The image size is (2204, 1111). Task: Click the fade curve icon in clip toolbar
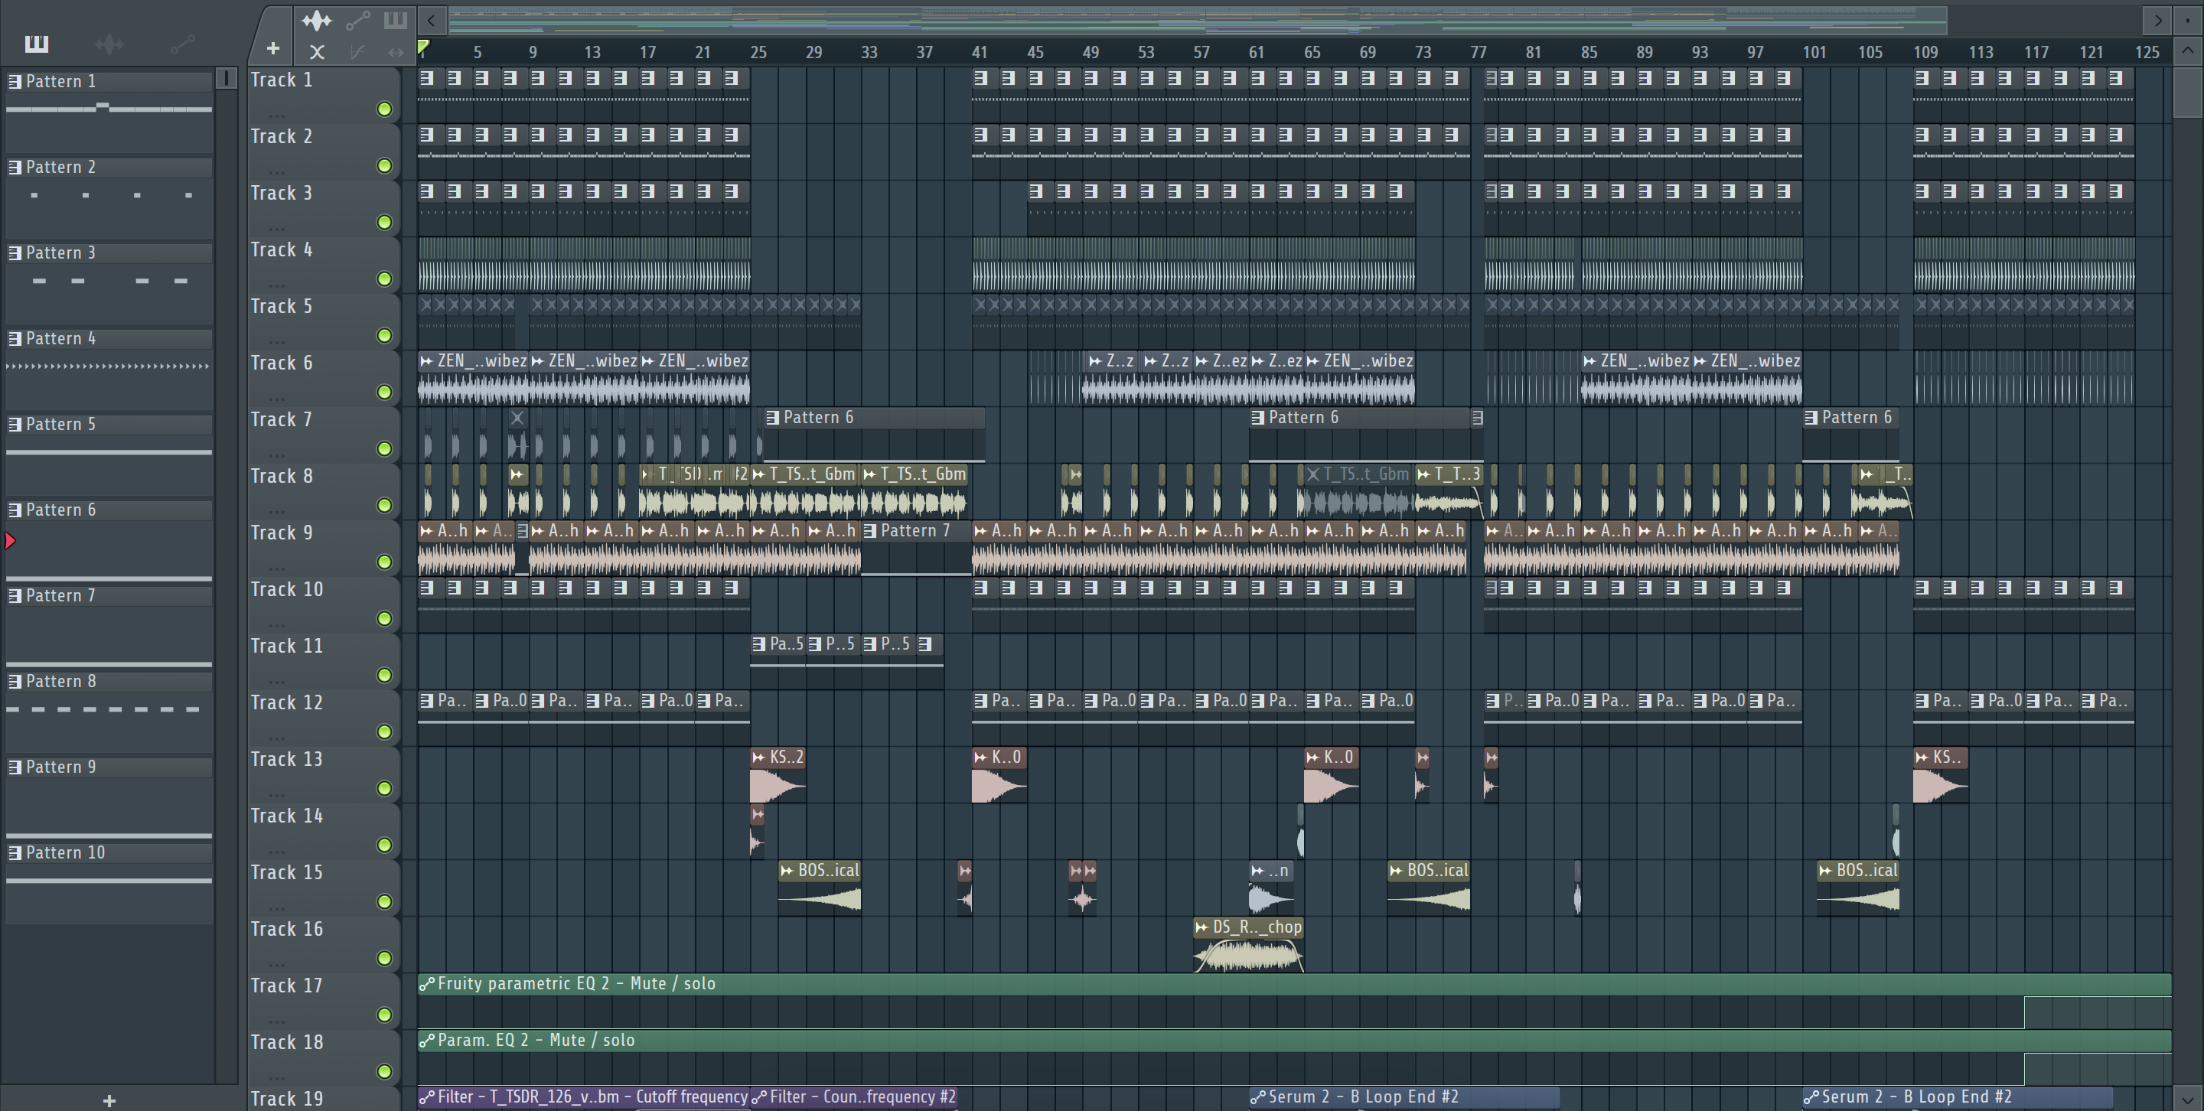[357, 52]
